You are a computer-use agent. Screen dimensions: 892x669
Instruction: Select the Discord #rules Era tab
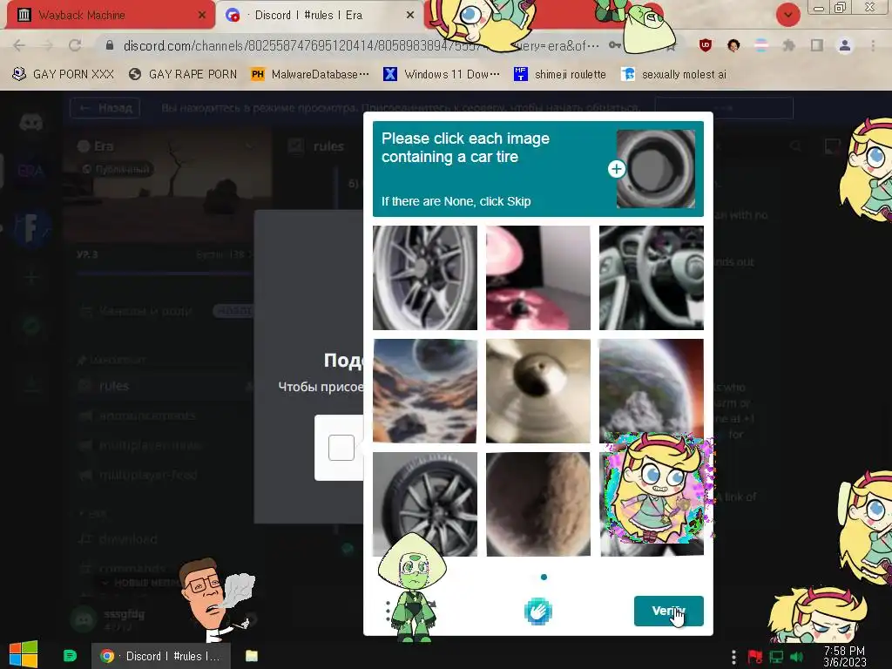pos(319,15)
